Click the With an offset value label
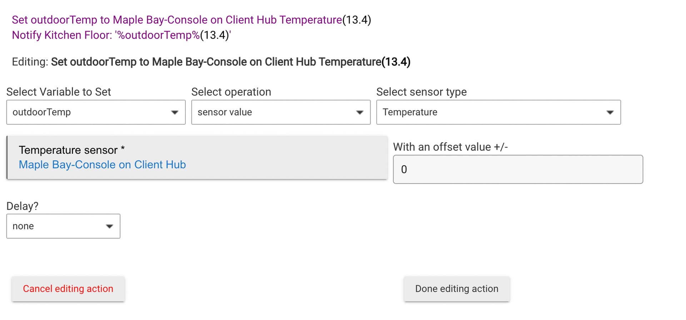This screenshot has height=320, width=686. [451, 147]
